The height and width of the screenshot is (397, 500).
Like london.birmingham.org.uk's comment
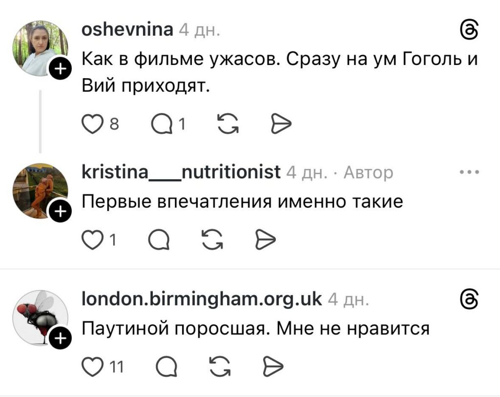(x=90, y=365)
